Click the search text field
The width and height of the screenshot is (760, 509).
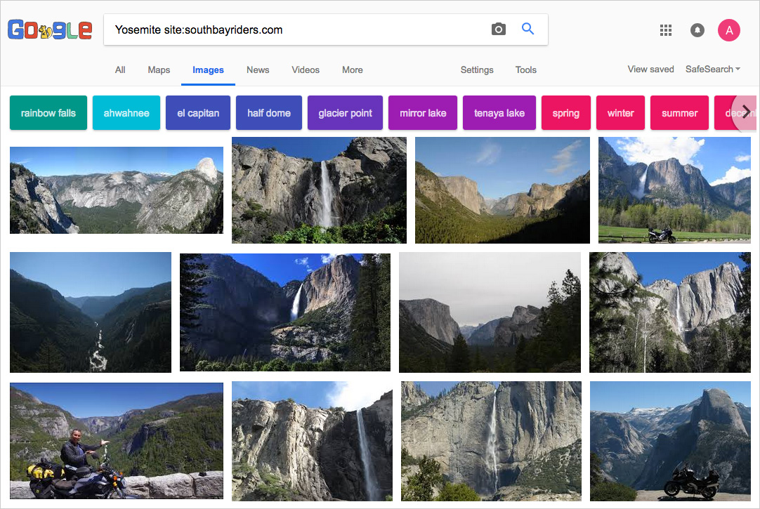point(295,29)
